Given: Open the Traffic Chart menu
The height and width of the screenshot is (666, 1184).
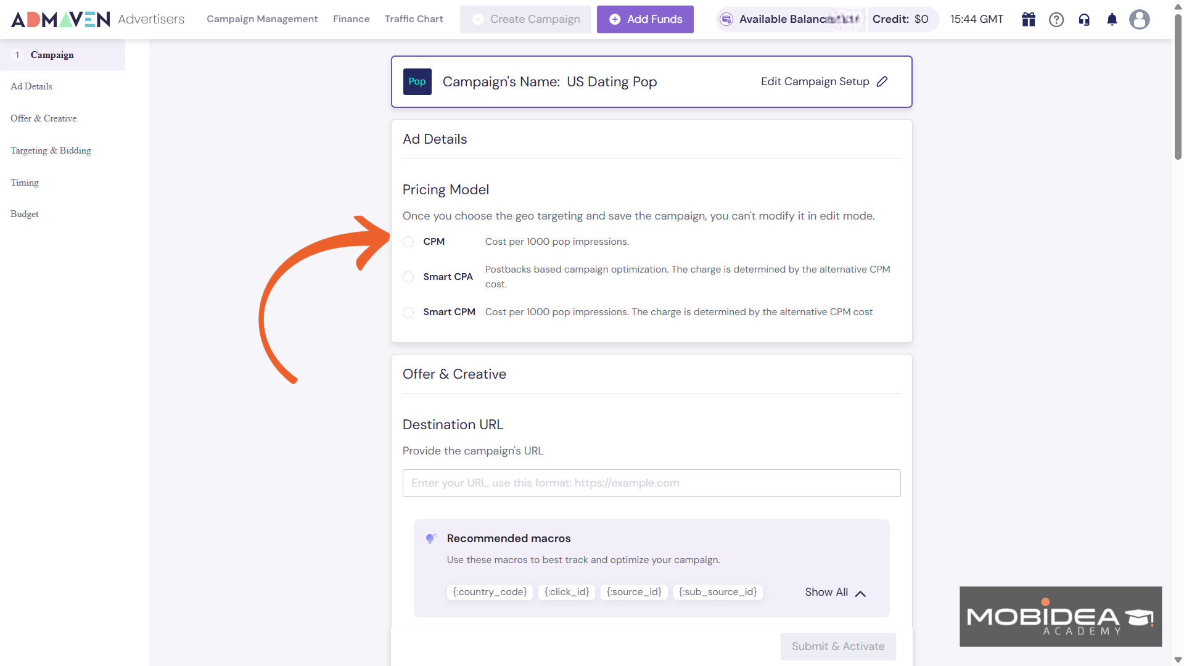Looking at the screenshot, I should click(x=414, y=19).
